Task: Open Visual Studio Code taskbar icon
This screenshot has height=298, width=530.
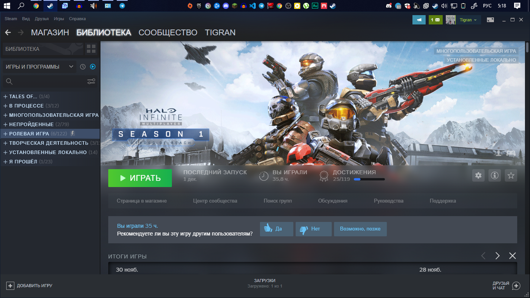Action: click(x=253, y=6)
